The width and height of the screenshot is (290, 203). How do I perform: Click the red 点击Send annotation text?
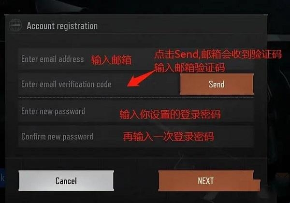point(218,54)
